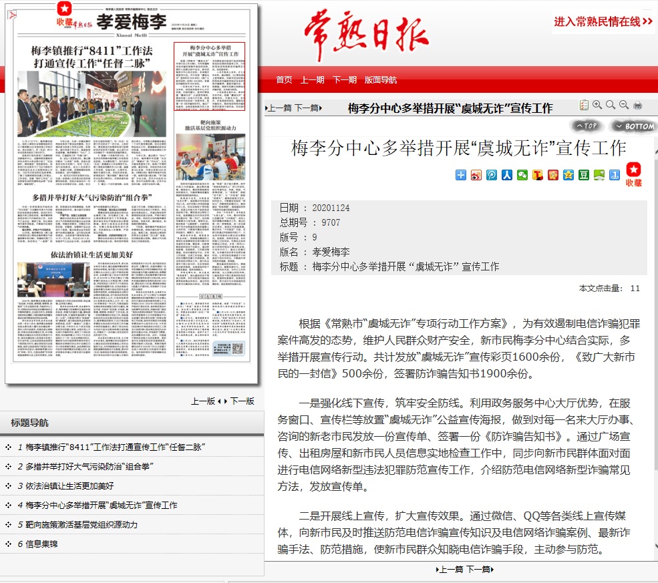Click the date value 20201124
The width and height of the screenshot is (658, 583).
(x=331, y=208)
